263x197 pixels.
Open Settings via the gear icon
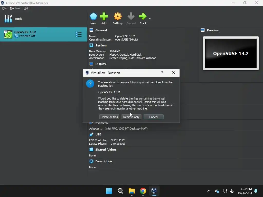tap(118, 16)
